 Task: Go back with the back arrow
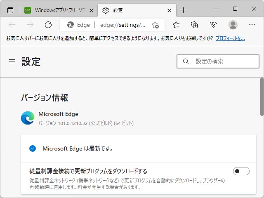12,25
